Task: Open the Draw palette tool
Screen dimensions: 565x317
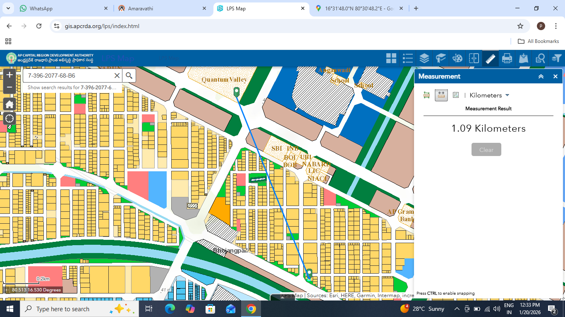Action: tap(457, 58)
